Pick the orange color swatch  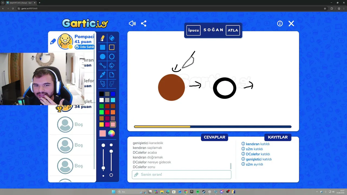113,112
